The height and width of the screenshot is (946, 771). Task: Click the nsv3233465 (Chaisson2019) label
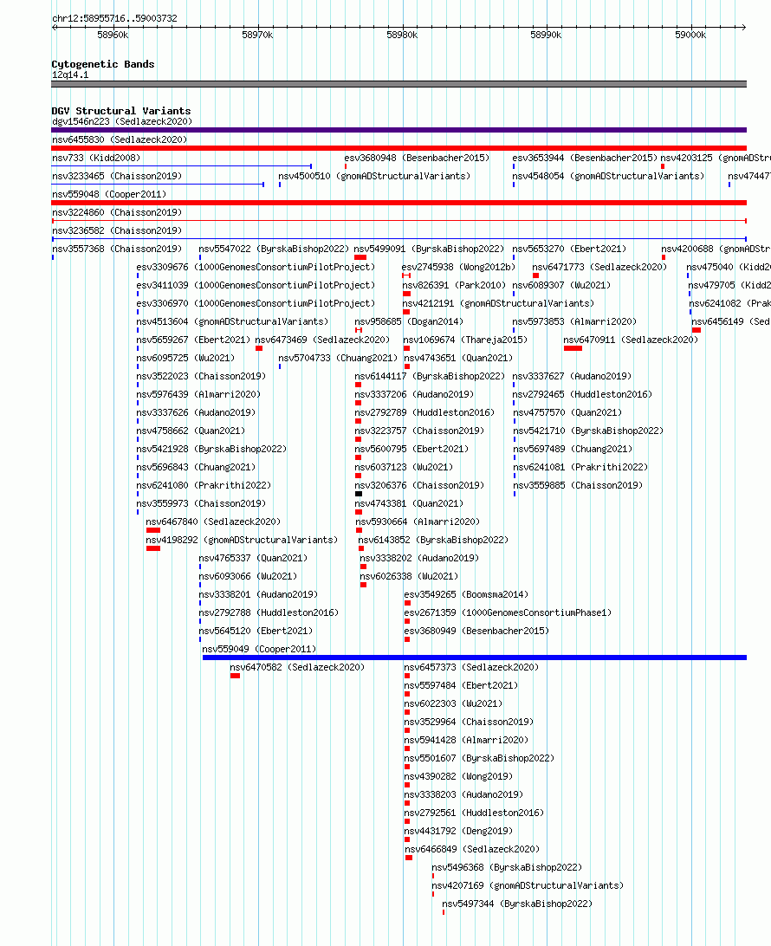pyautogui.click(x=116, y=176)
